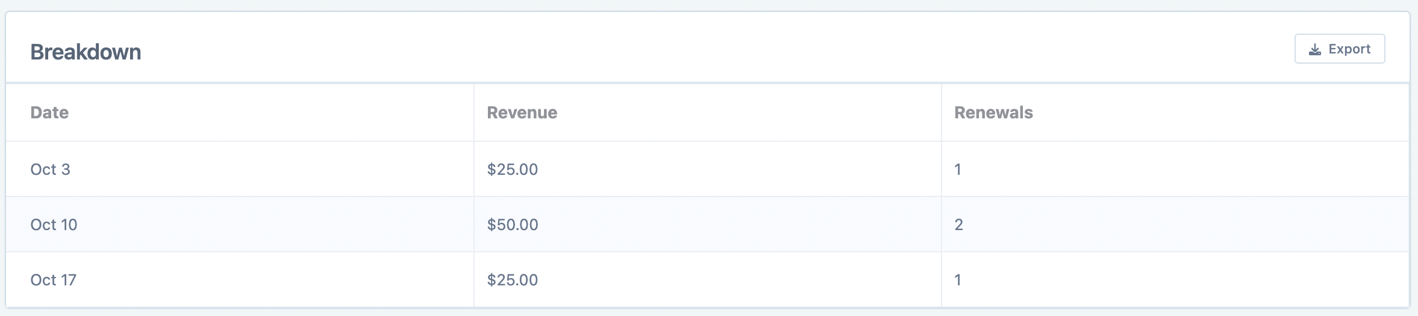Click the Breakdown heading
This screenshot has height=316, width=1418.
coord(86,52)
